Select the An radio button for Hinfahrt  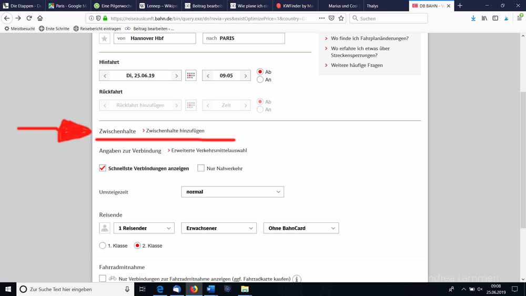[260, 80]
